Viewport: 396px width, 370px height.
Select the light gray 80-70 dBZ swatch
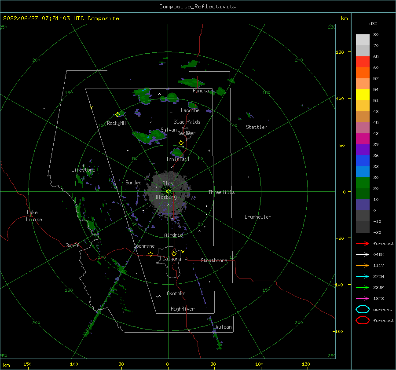point(363,40)
